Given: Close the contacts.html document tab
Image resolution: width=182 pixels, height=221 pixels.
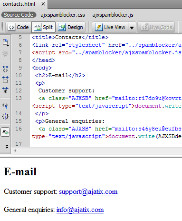Looking at the screenshot, I should point(43,4).
